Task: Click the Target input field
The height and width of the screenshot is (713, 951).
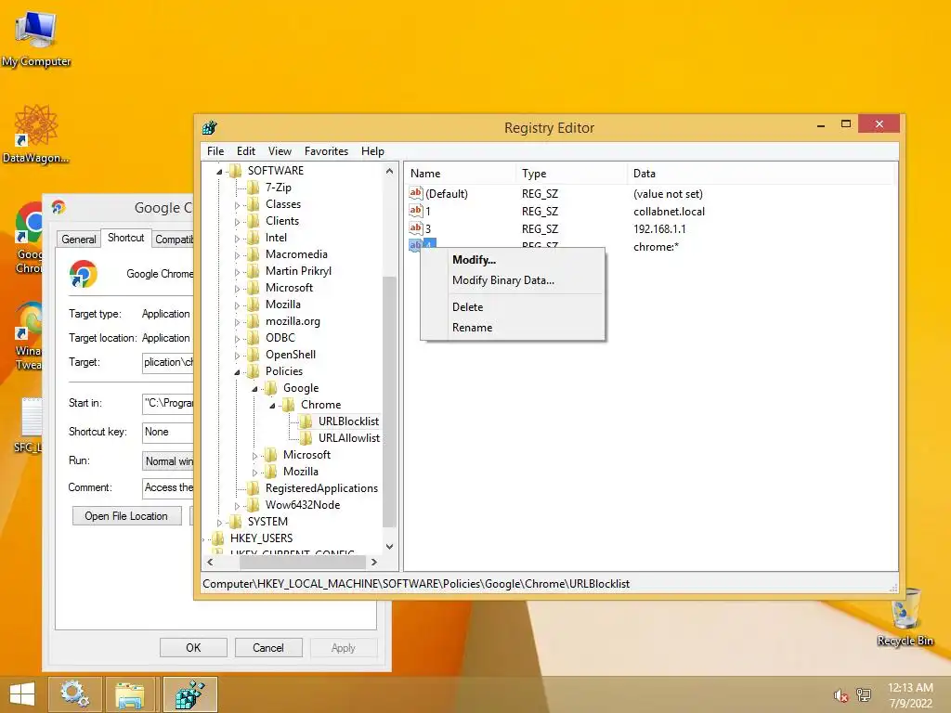Action: (x=168, y=363)
